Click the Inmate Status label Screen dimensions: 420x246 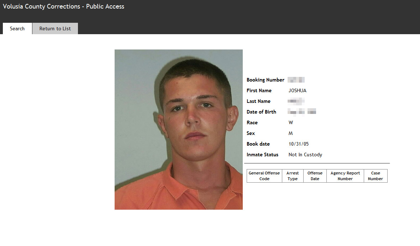[x=263, y=155]
